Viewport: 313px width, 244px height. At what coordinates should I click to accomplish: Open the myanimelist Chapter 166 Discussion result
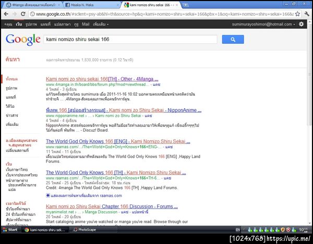tap(112, 207)
